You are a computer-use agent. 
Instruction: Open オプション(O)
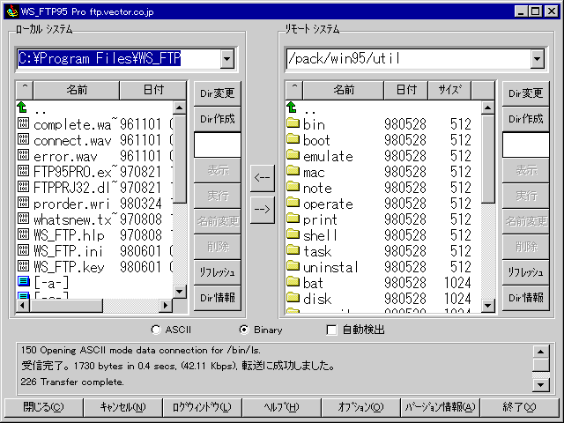point(360,407)
